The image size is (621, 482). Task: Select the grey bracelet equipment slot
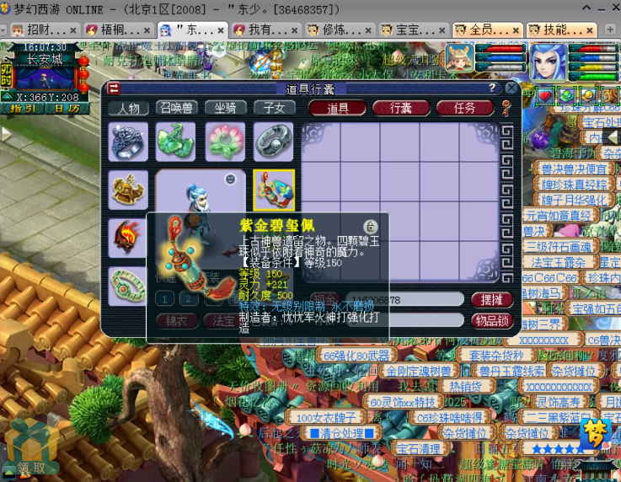pos(273,142)
